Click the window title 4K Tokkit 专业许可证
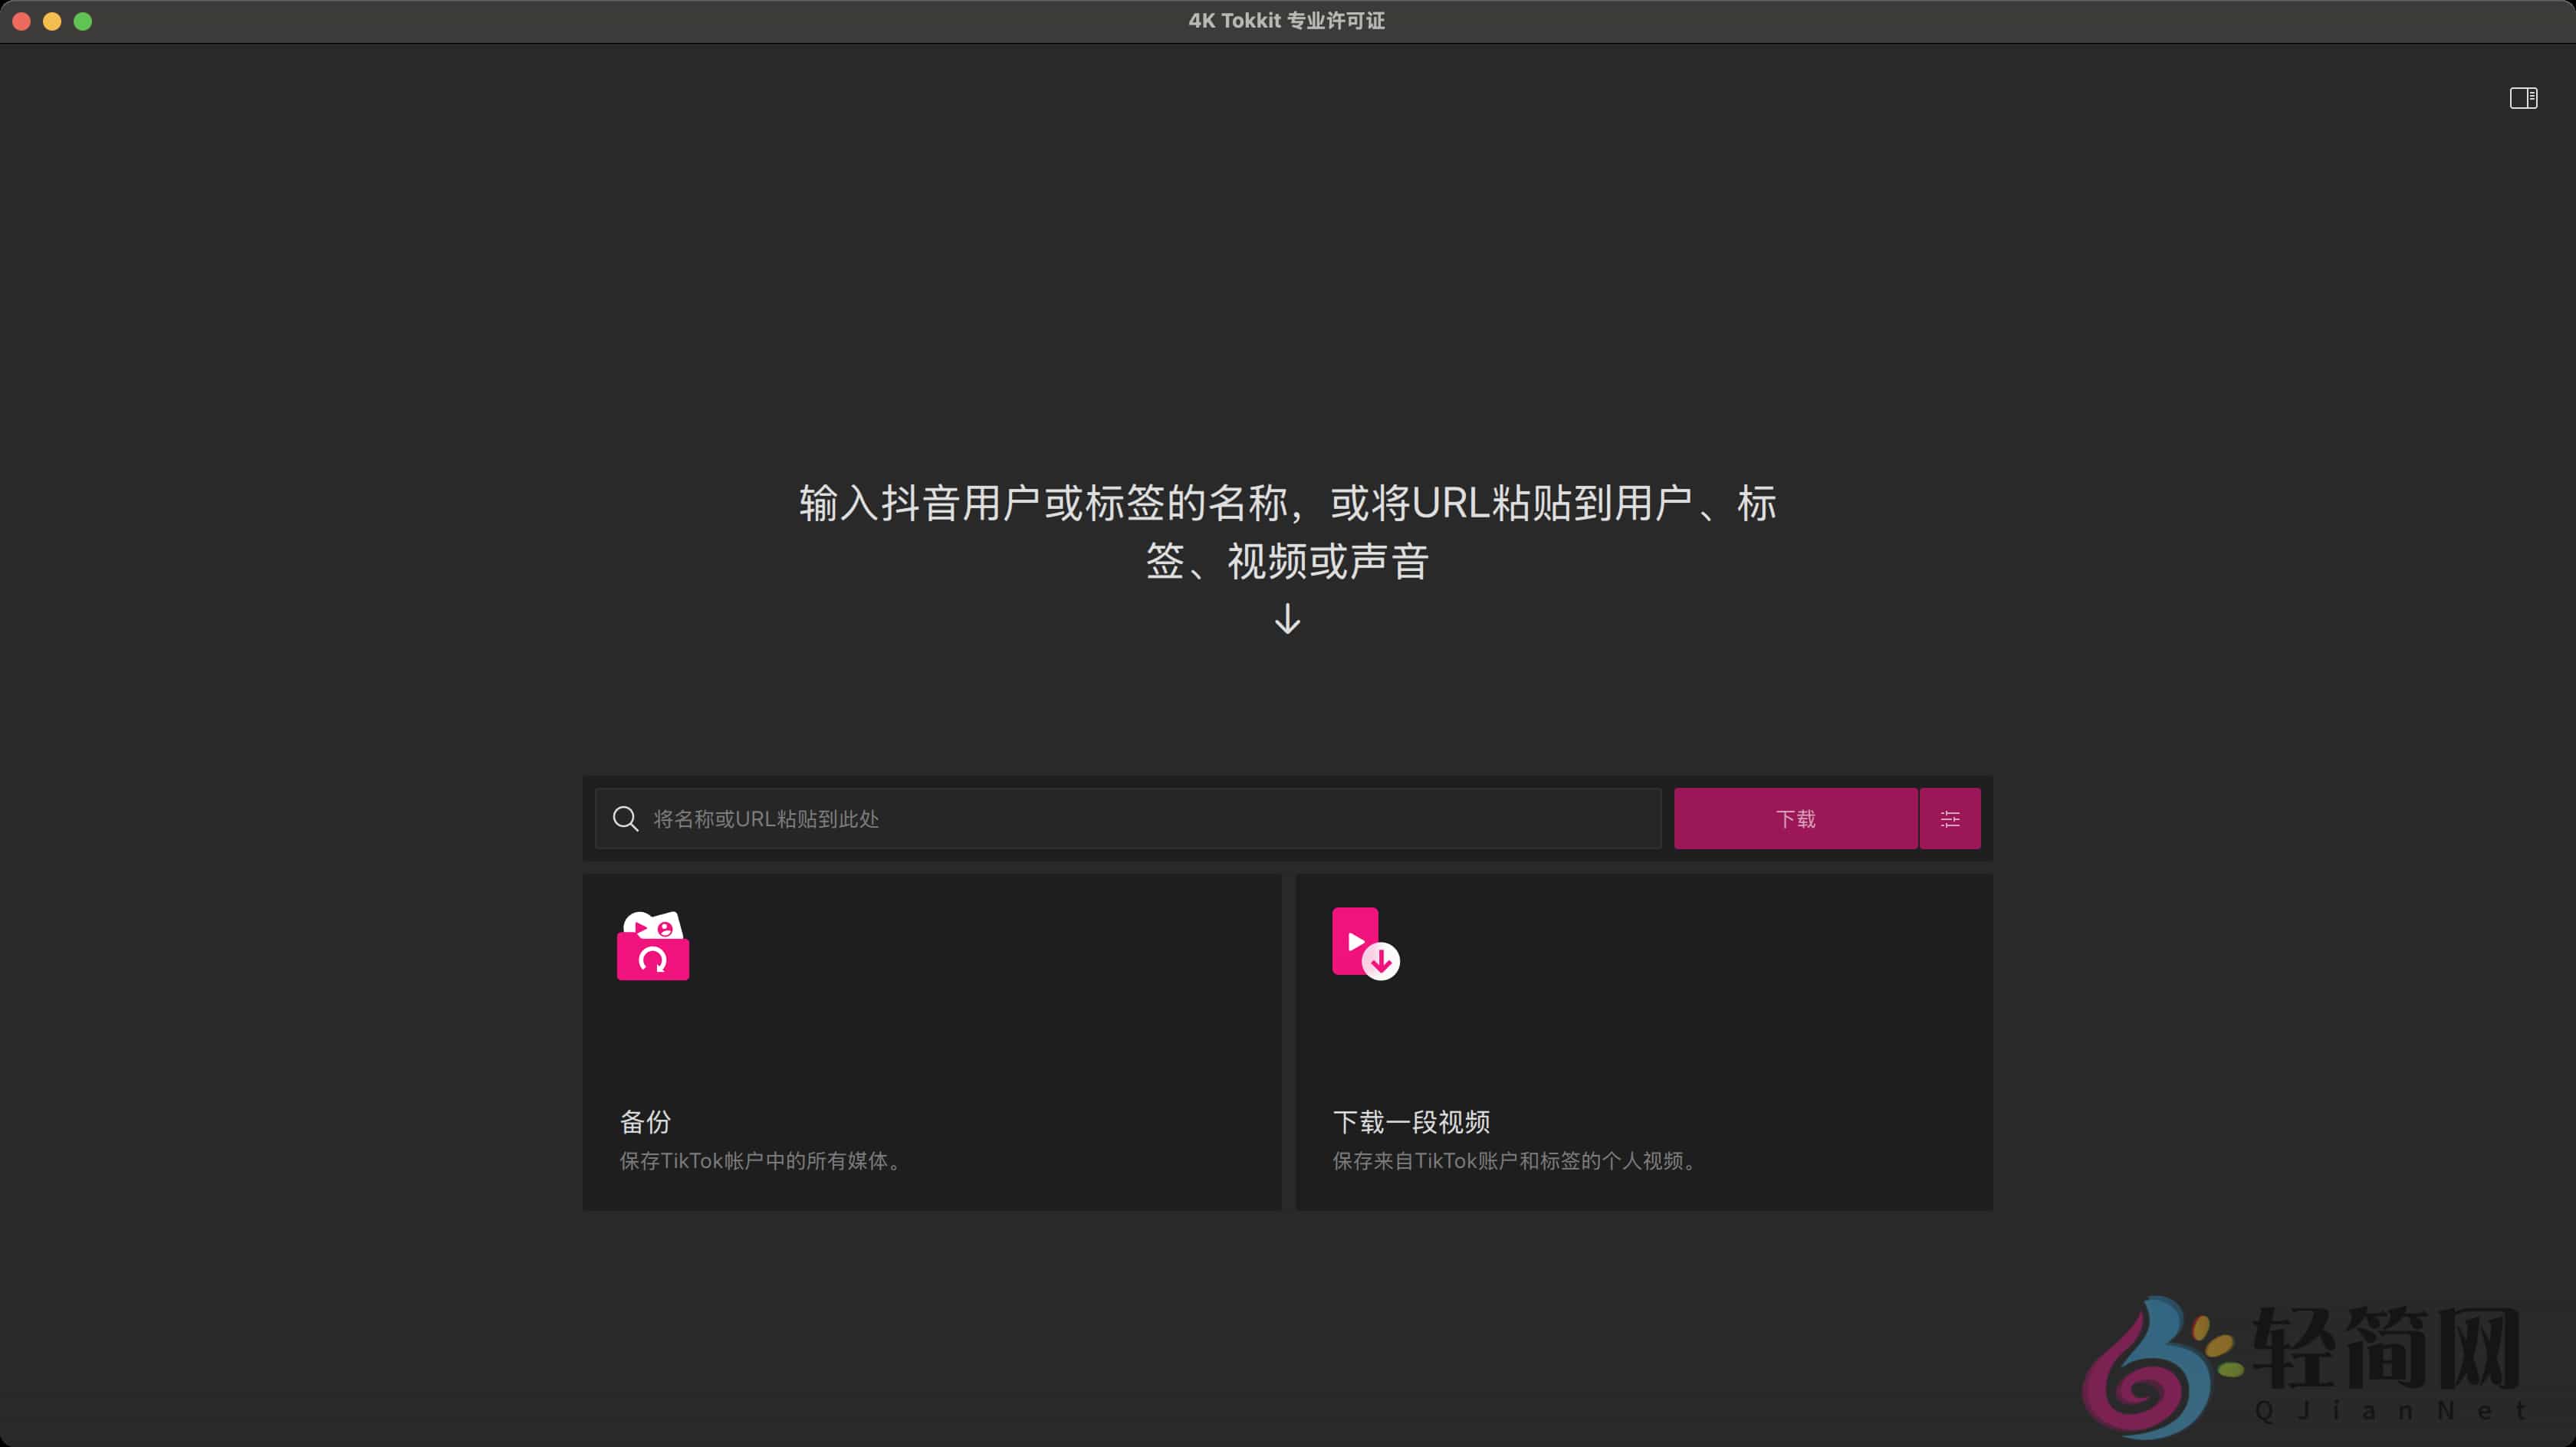This screenshot has height=1447, width=2576. [x=1286, y=20]
